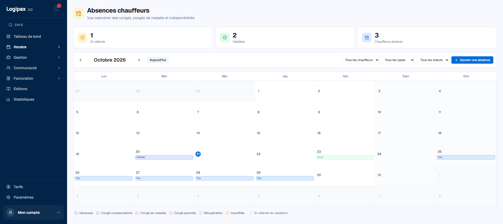Go to next month

[139, 60]
